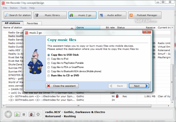Click the horizontal scrollbar left arrow
The width and height of the screenshot is (176, 122).
coord(4,106)
